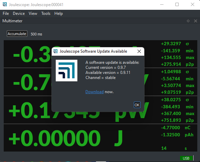200x162 pixels.
Task: Toggle the Accumulate button
Action: 17,34
